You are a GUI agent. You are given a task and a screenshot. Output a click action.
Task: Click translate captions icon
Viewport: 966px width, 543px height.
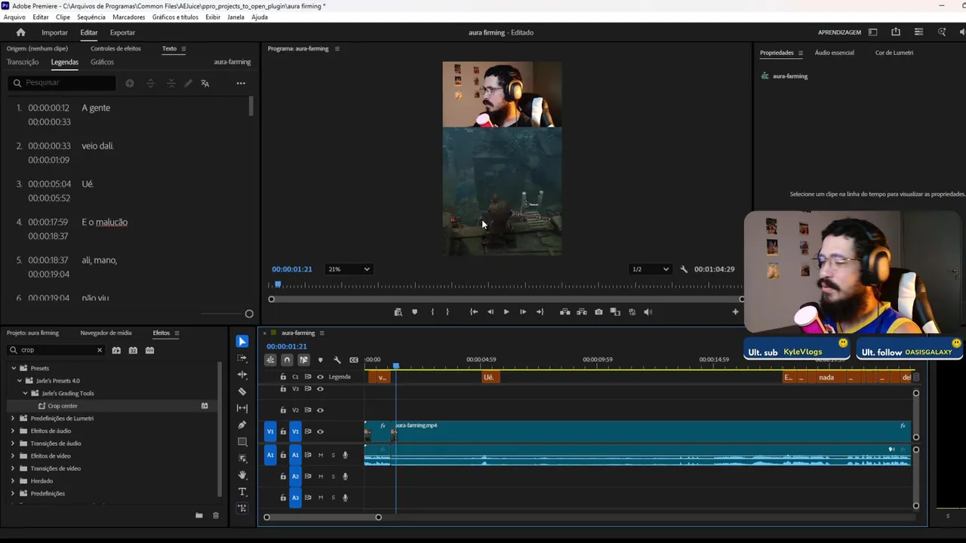click(205, 83)
